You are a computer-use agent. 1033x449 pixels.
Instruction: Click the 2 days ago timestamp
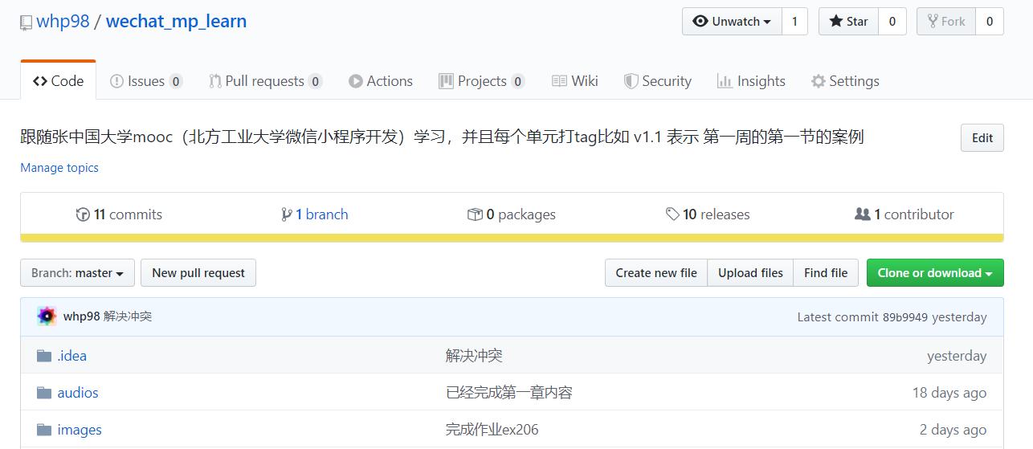(953, 430)
